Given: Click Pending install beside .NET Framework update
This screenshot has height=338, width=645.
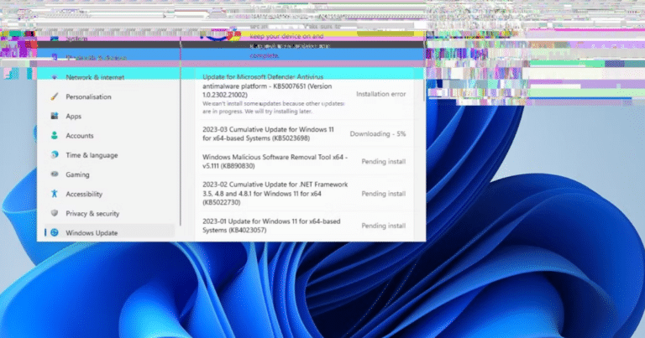Looking at the screenshot, I should coord(383,194).
